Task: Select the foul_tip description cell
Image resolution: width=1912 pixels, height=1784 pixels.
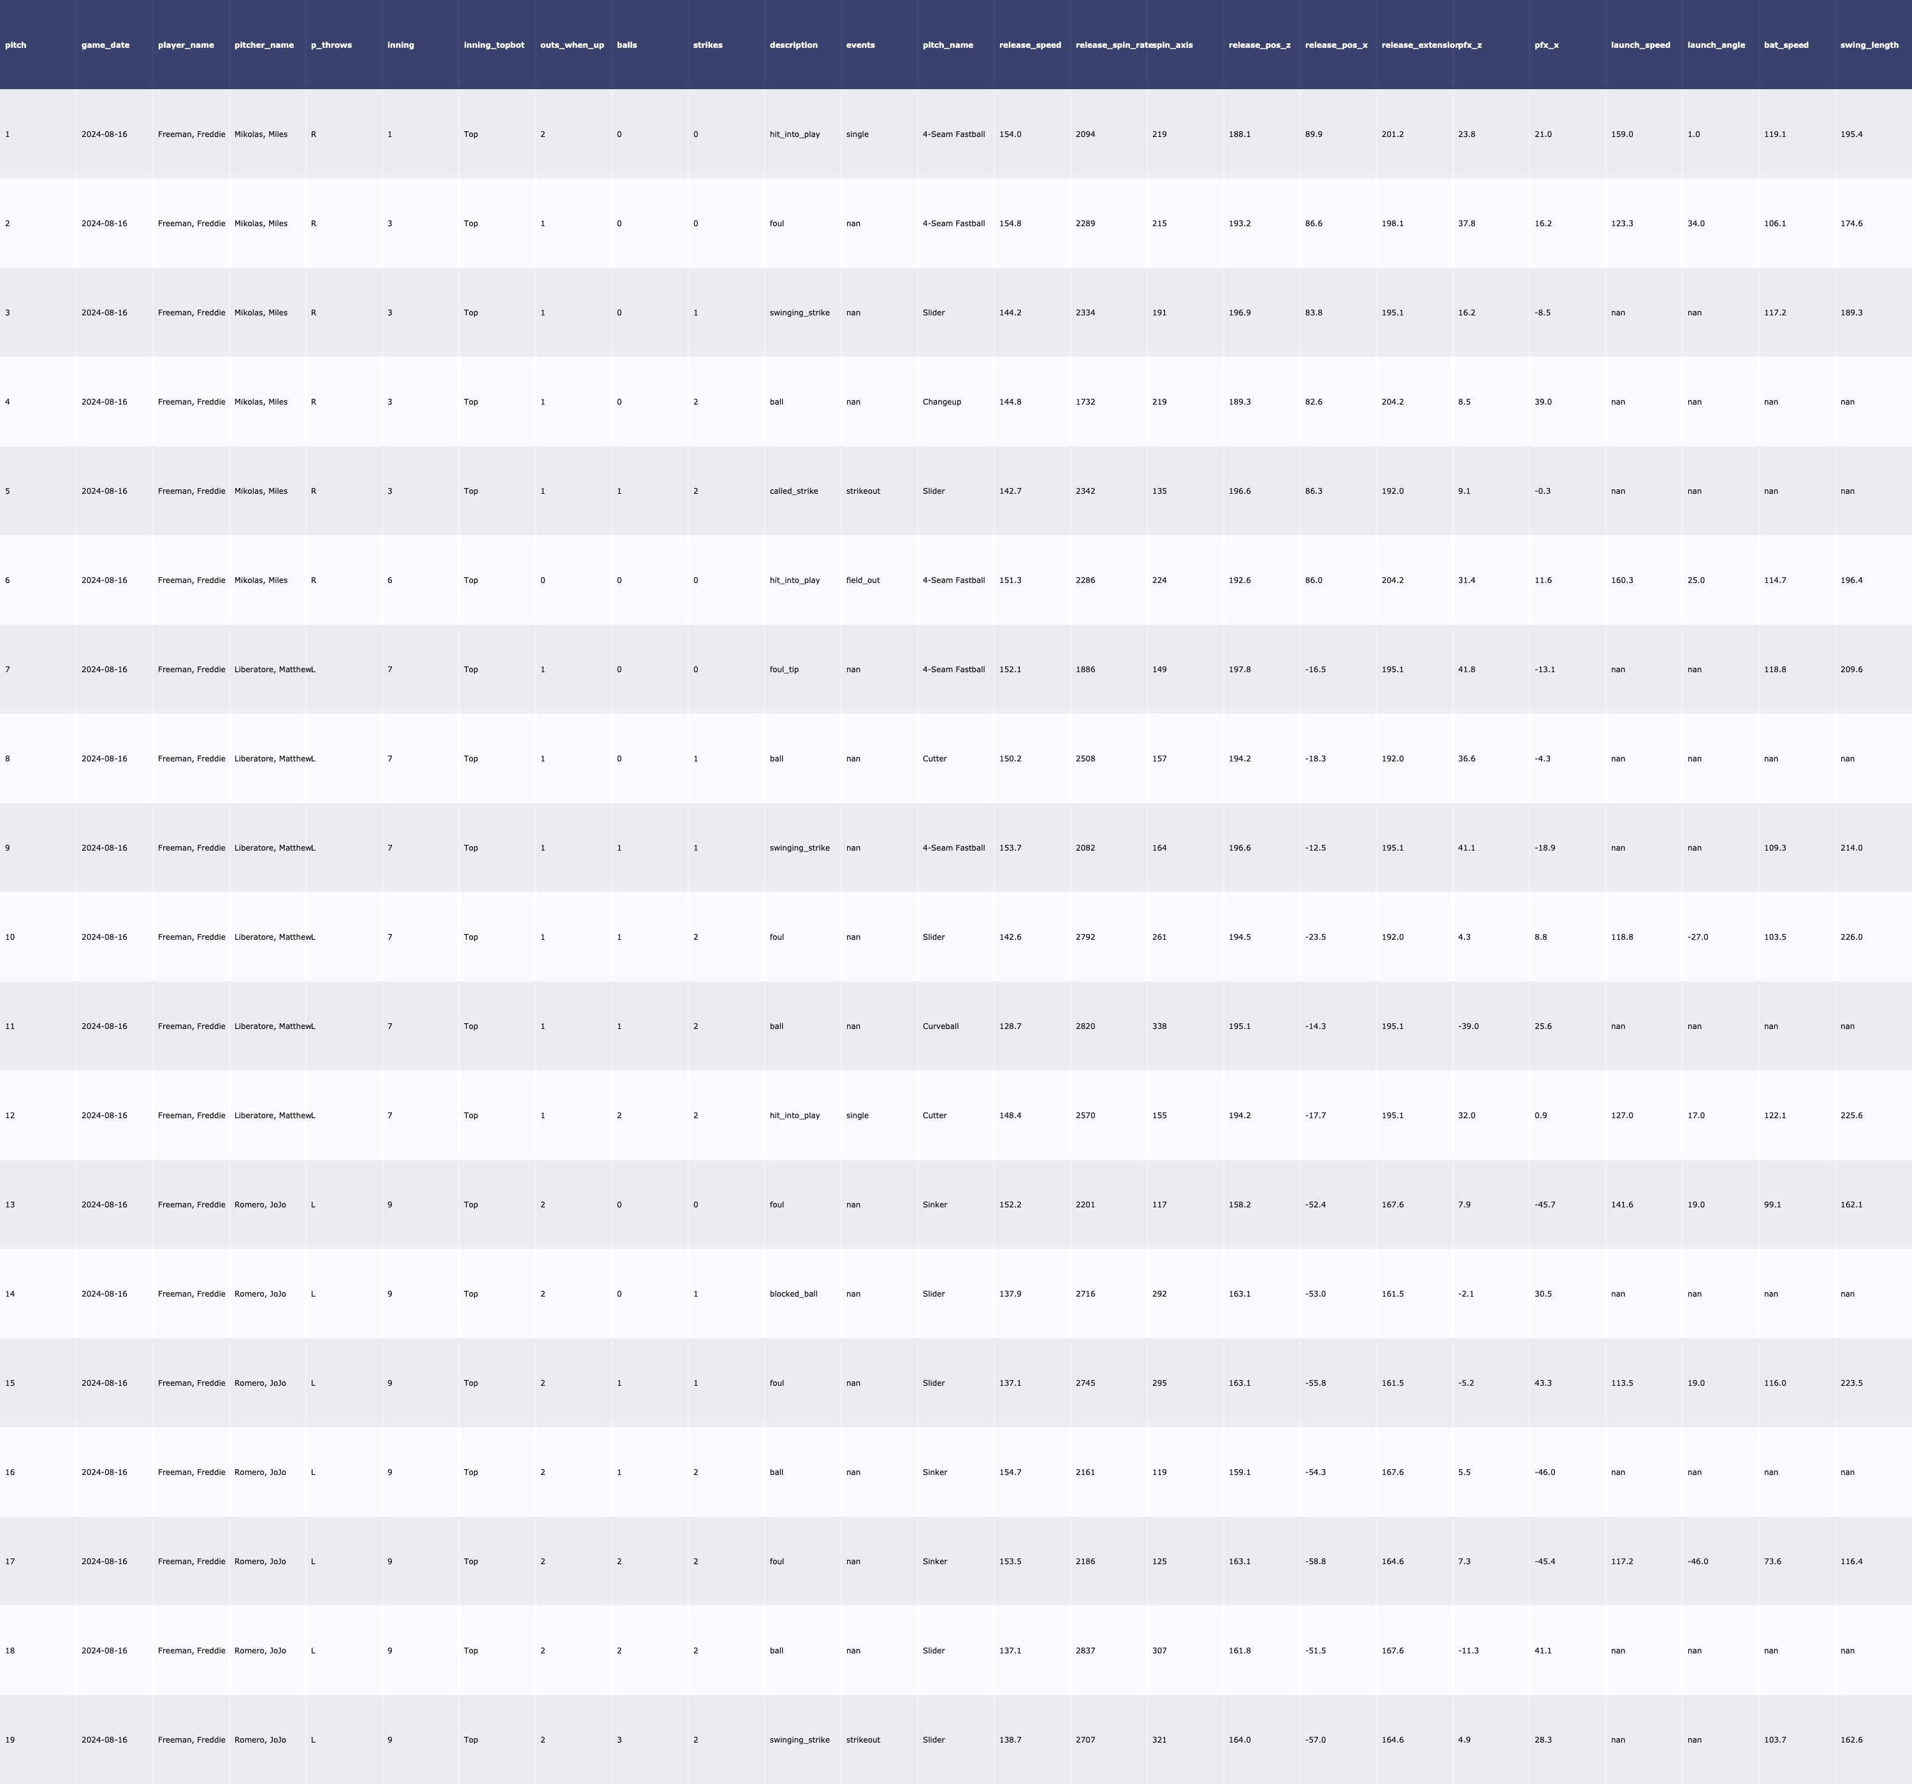Action: (784, 670)
